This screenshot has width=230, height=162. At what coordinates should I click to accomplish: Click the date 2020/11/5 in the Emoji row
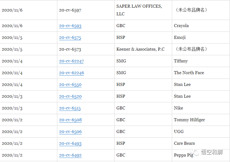(x=12, y=38)
